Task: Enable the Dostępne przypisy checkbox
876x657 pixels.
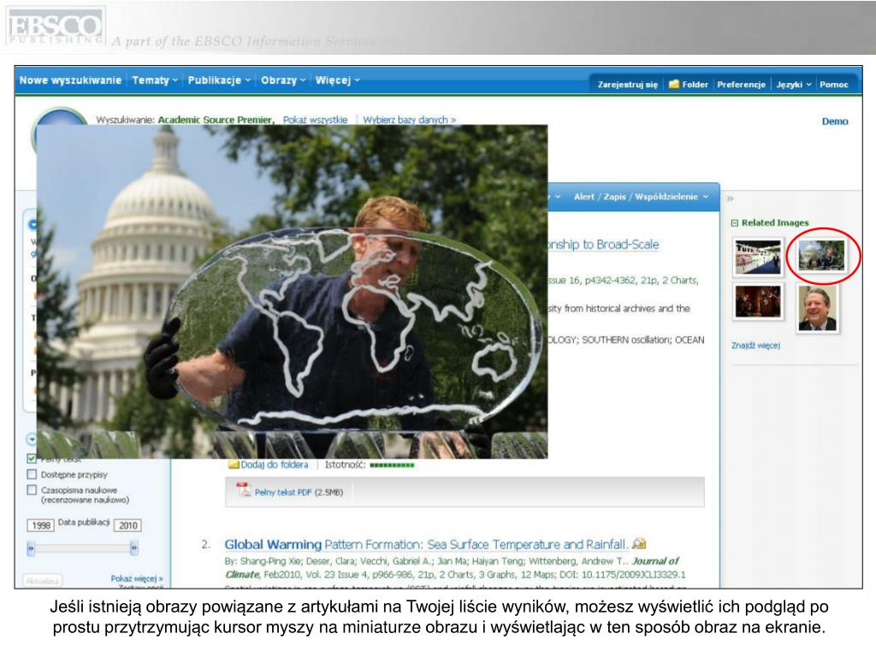Action: point(32,474)
